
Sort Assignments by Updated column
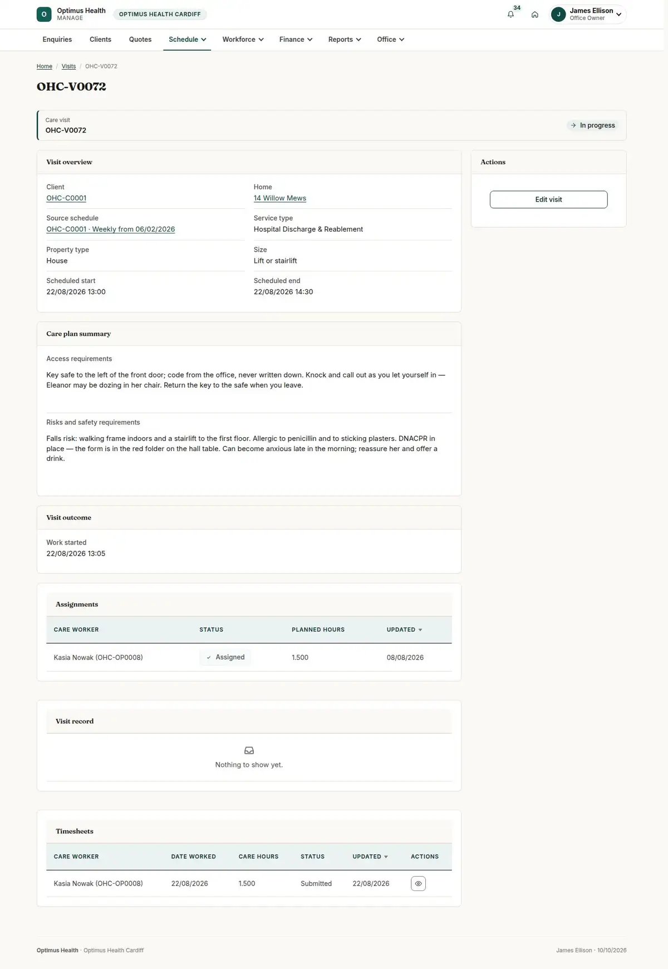click(404, 630)
